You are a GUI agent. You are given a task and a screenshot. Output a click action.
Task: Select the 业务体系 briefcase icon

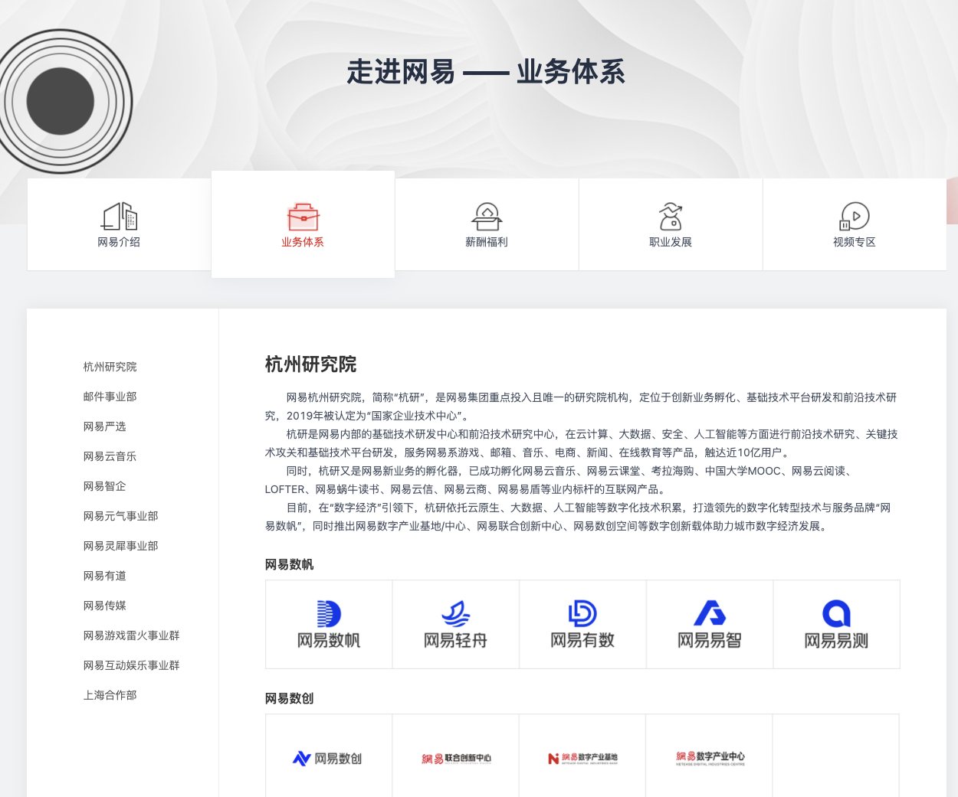coord(303,217)
